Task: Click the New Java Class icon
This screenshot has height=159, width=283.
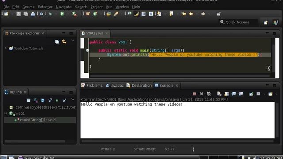Action: [x=95, y=14]
